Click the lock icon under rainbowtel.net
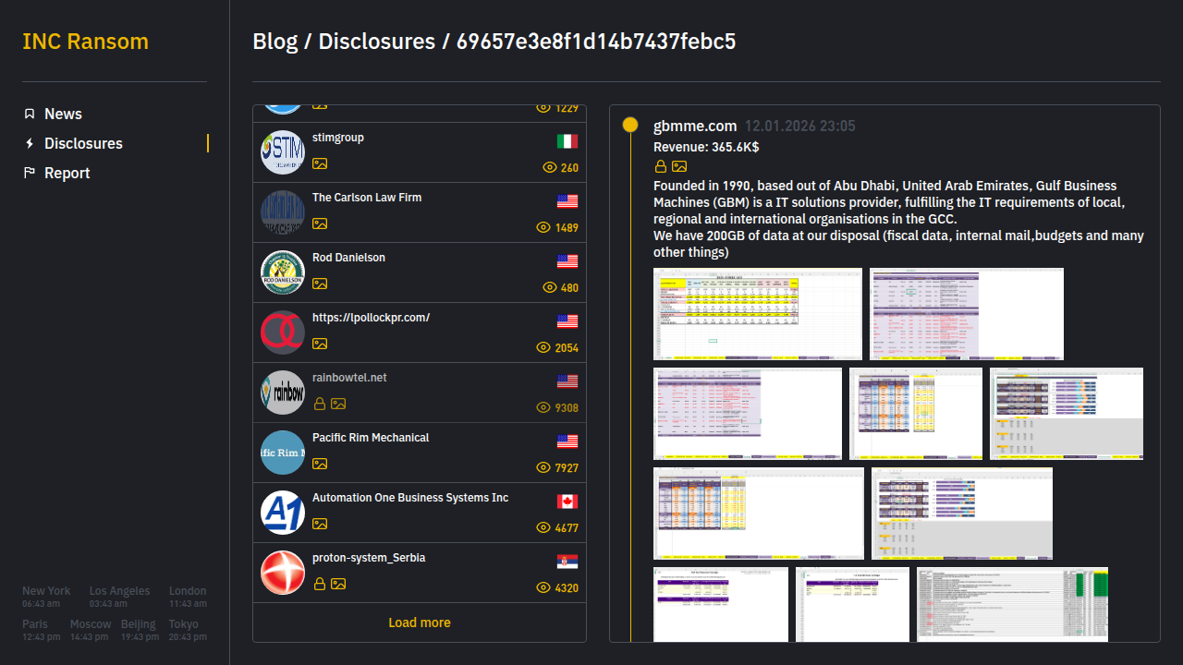This screenshot has height=665, width=1183. click(x=320, y=404)
